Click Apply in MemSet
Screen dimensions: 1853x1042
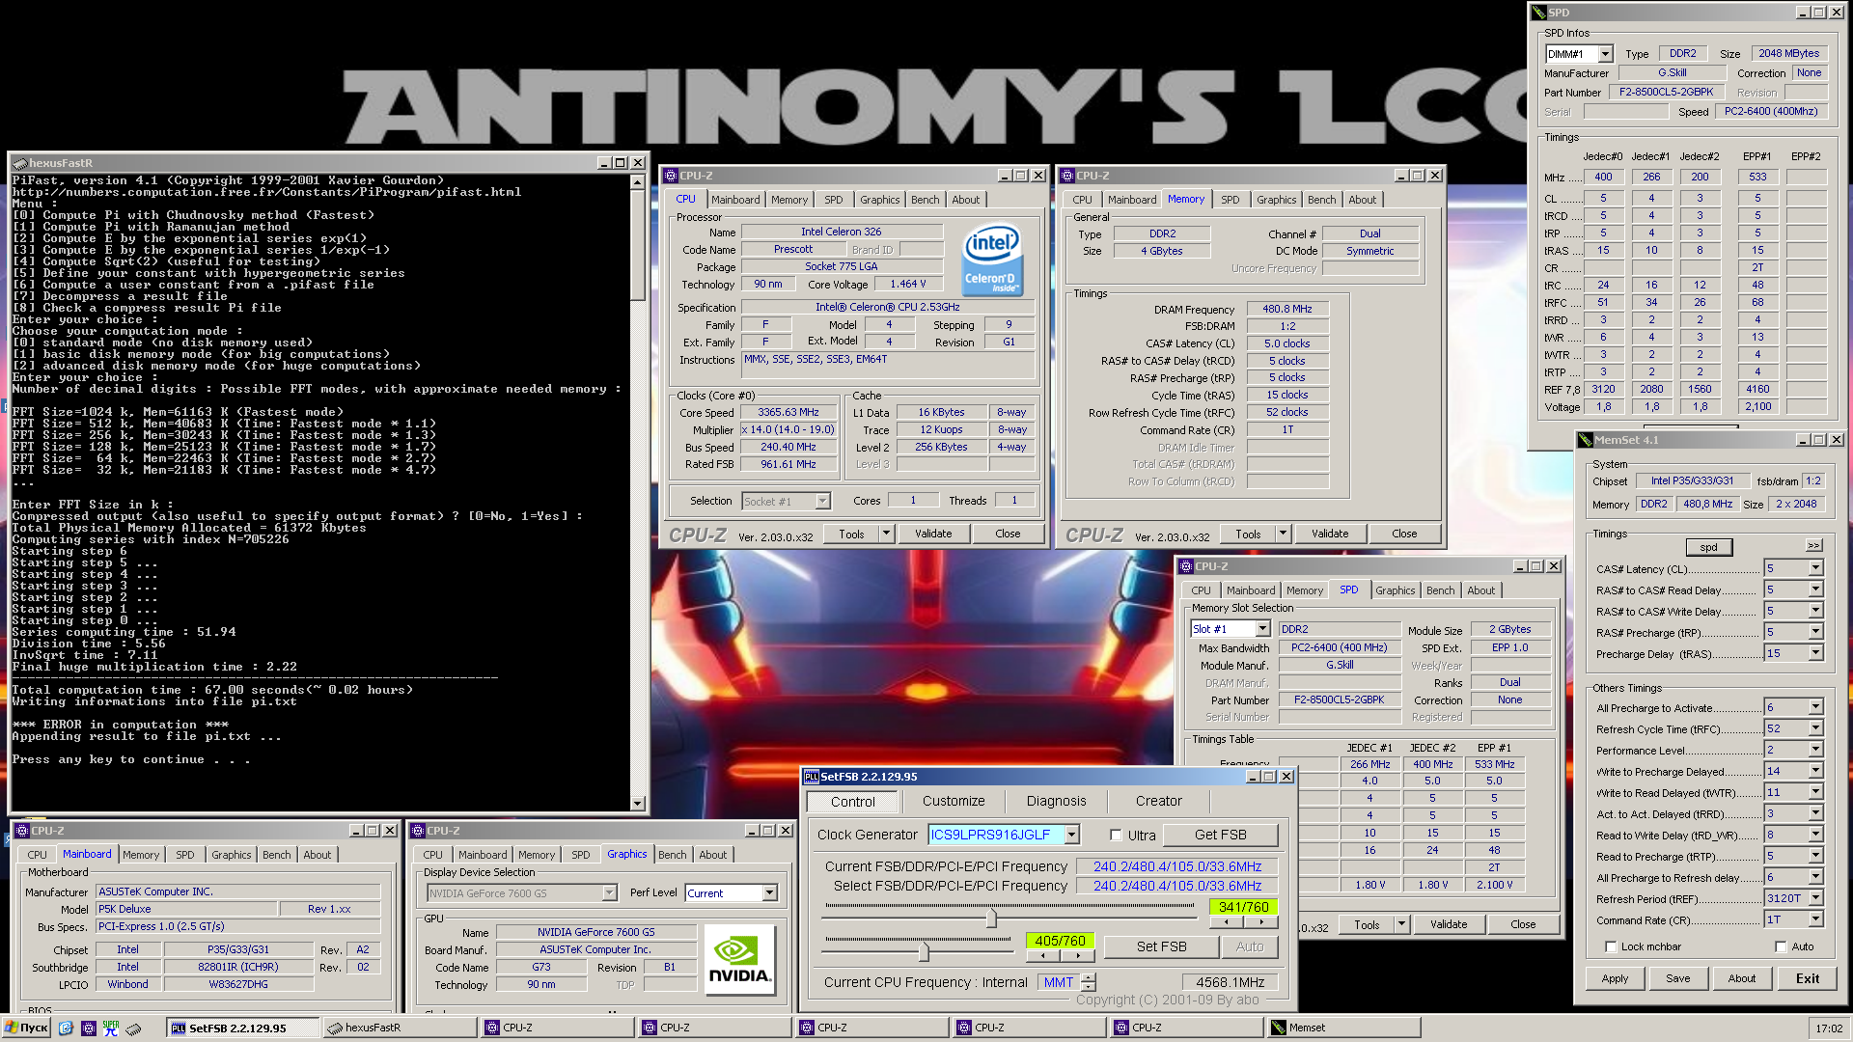click(x=1615, y=979)
